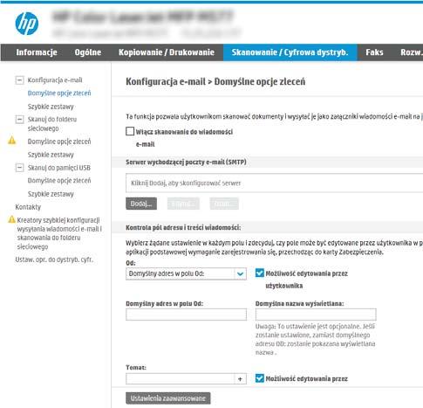Image resolution: width=423 pixels, height=408 pixels.
Task: Click the Domyślny adres w polu Od input
Action: 186,315
